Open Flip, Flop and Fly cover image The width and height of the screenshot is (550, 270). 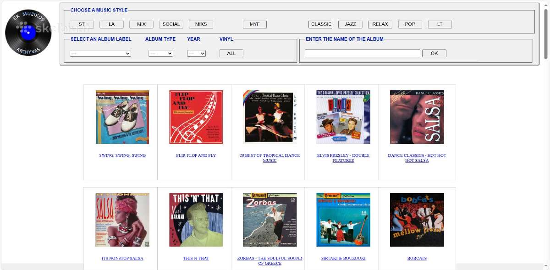(196, 117)
